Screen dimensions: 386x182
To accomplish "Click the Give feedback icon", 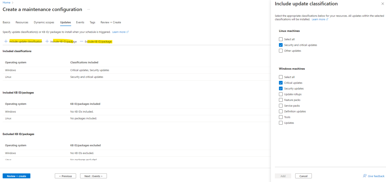I will point(365,176).
